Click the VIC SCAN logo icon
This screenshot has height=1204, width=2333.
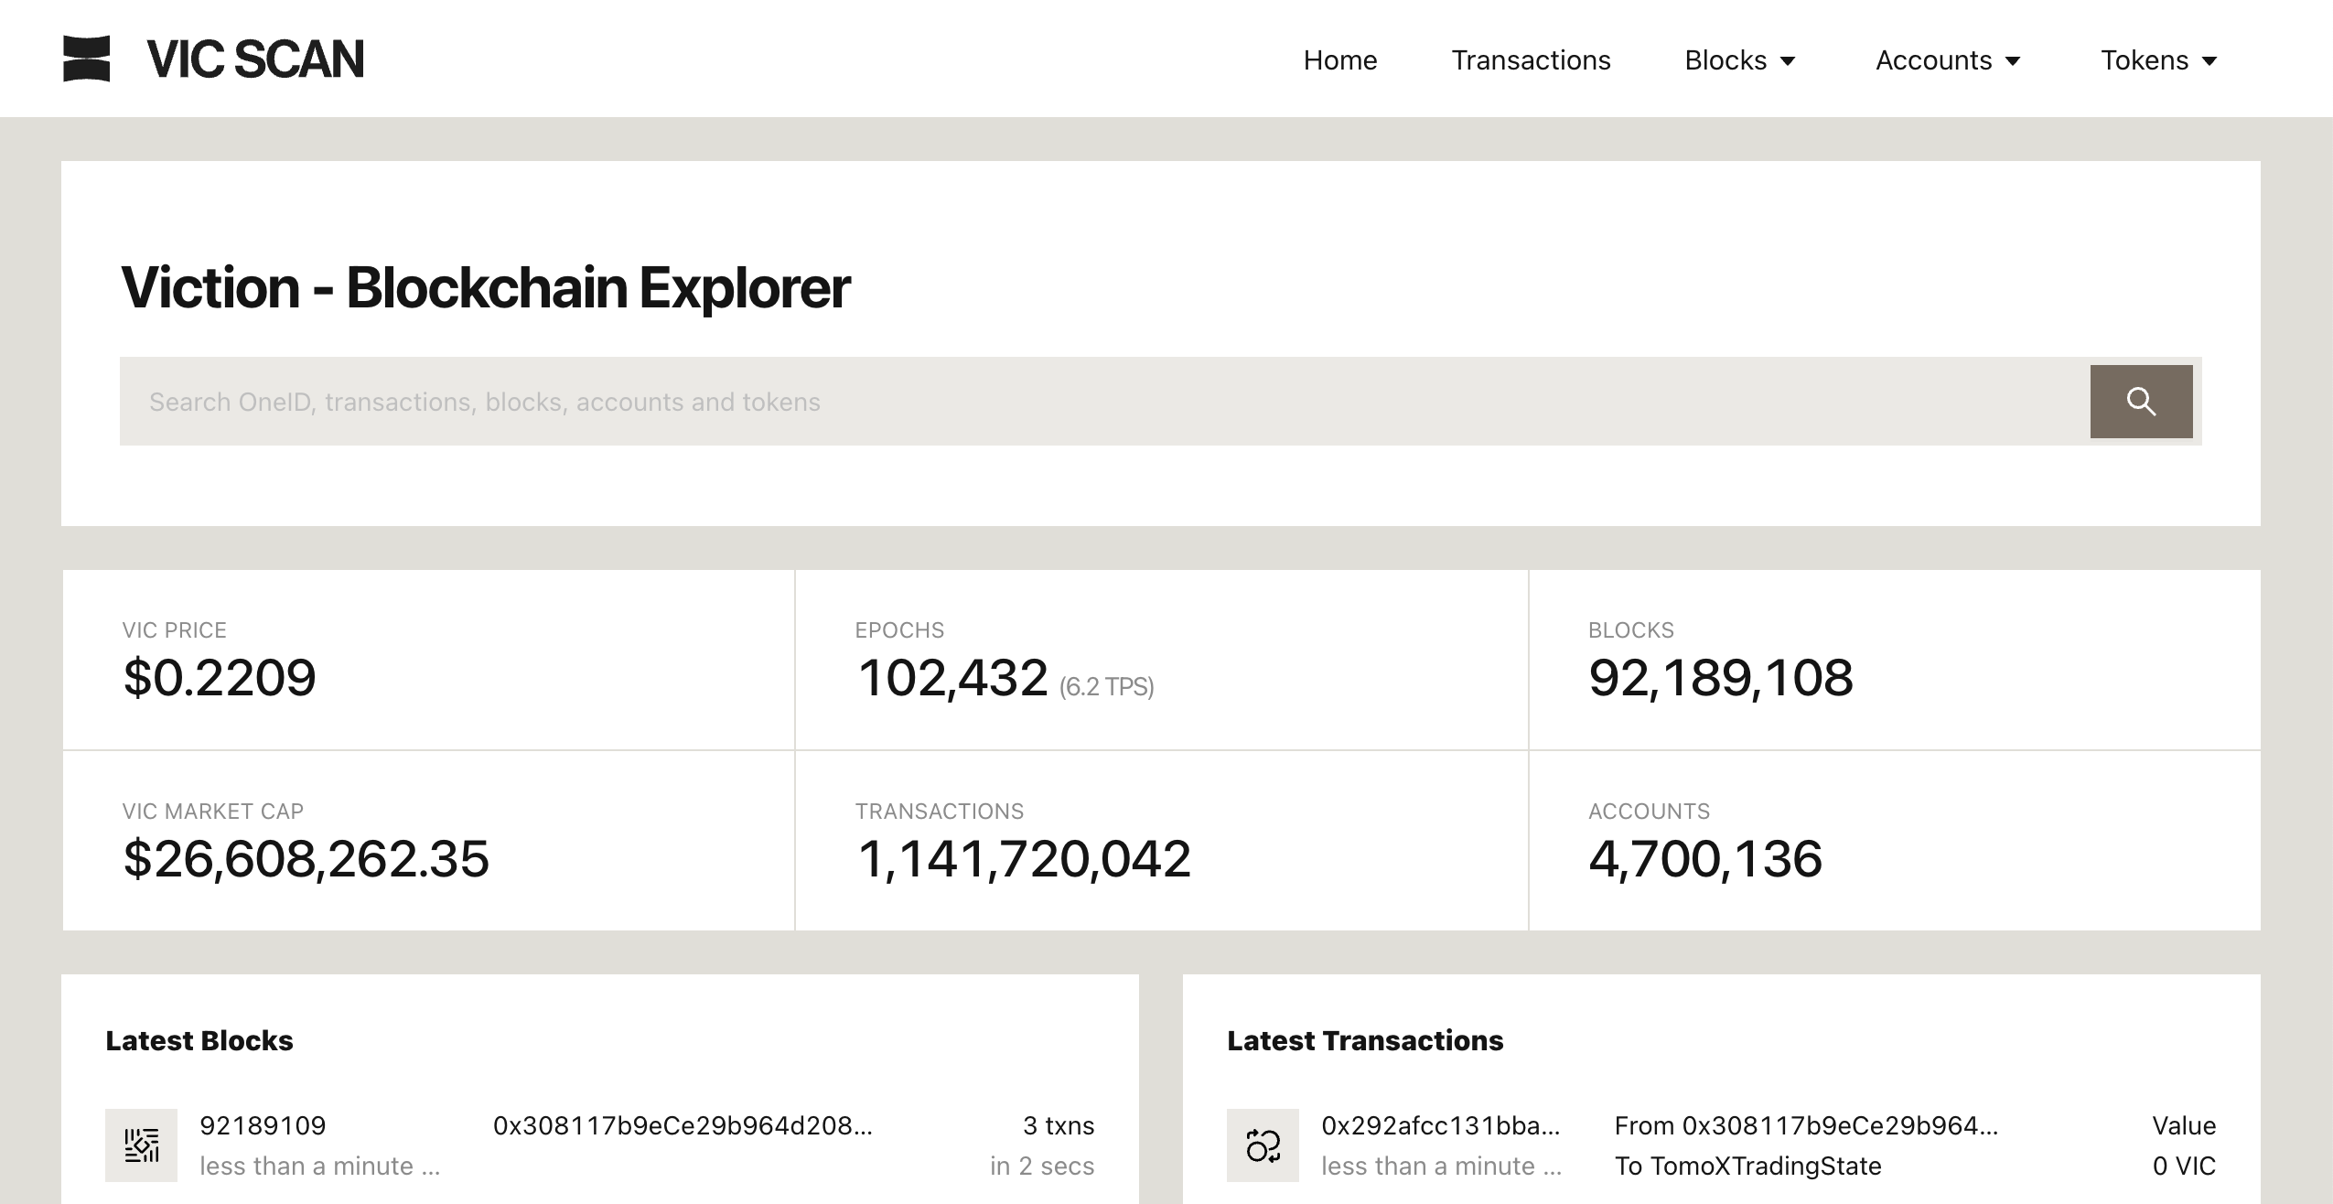pyautogui.click(x=86, y=59)
